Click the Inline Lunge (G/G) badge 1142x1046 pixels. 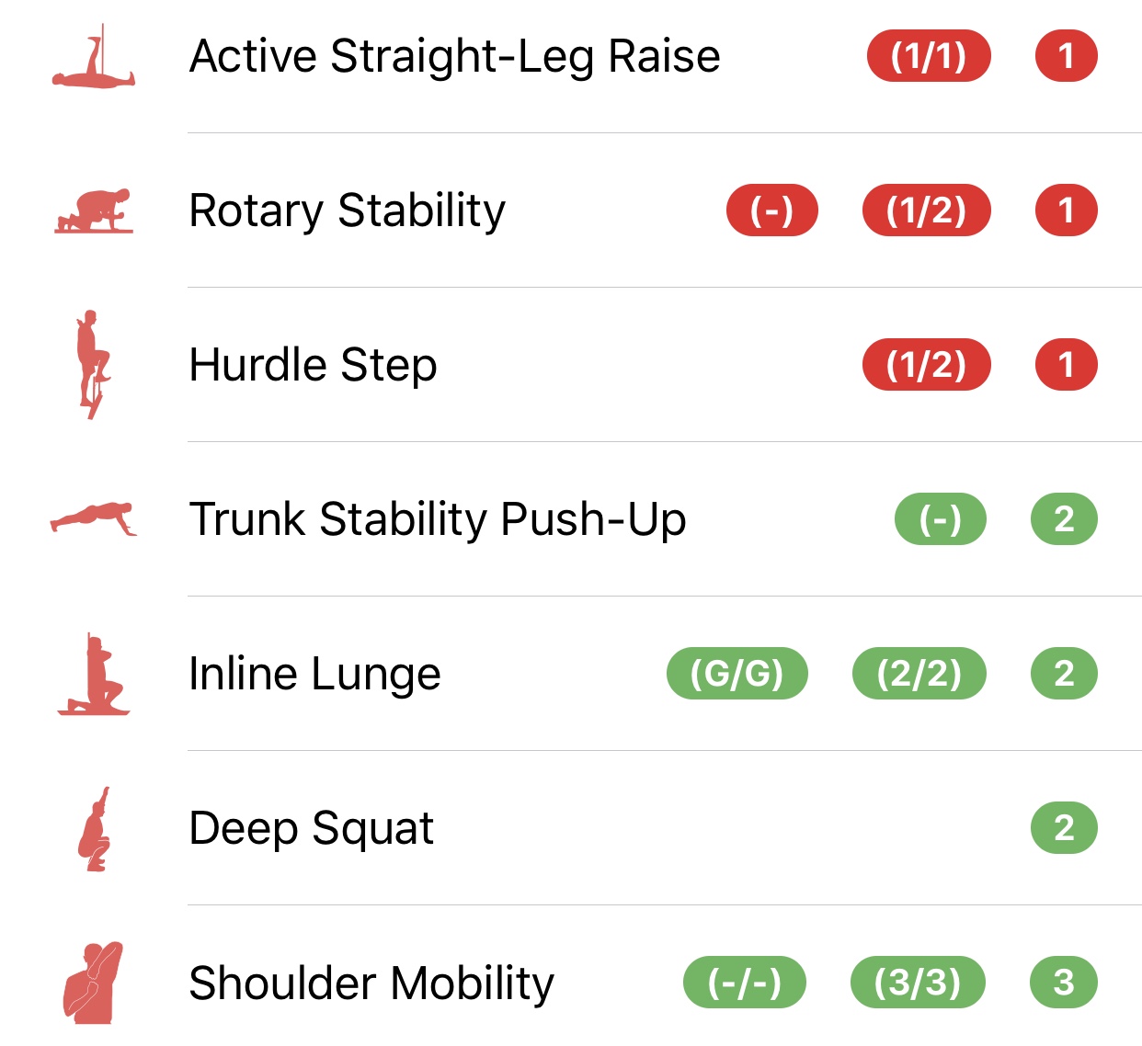pos(737,674)
